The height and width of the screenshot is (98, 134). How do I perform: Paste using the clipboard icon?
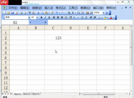coord(46,13)
